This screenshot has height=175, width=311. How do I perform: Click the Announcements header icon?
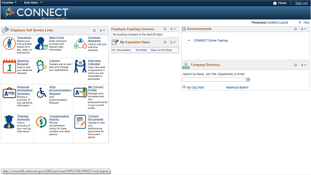pos(184,29)
